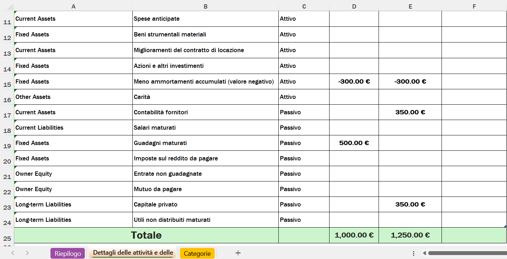Click the cell showing 500.00 €

click(354, 143)
